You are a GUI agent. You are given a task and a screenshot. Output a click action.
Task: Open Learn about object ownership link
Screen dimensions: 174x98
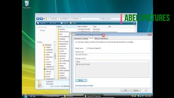click(84, 85)
